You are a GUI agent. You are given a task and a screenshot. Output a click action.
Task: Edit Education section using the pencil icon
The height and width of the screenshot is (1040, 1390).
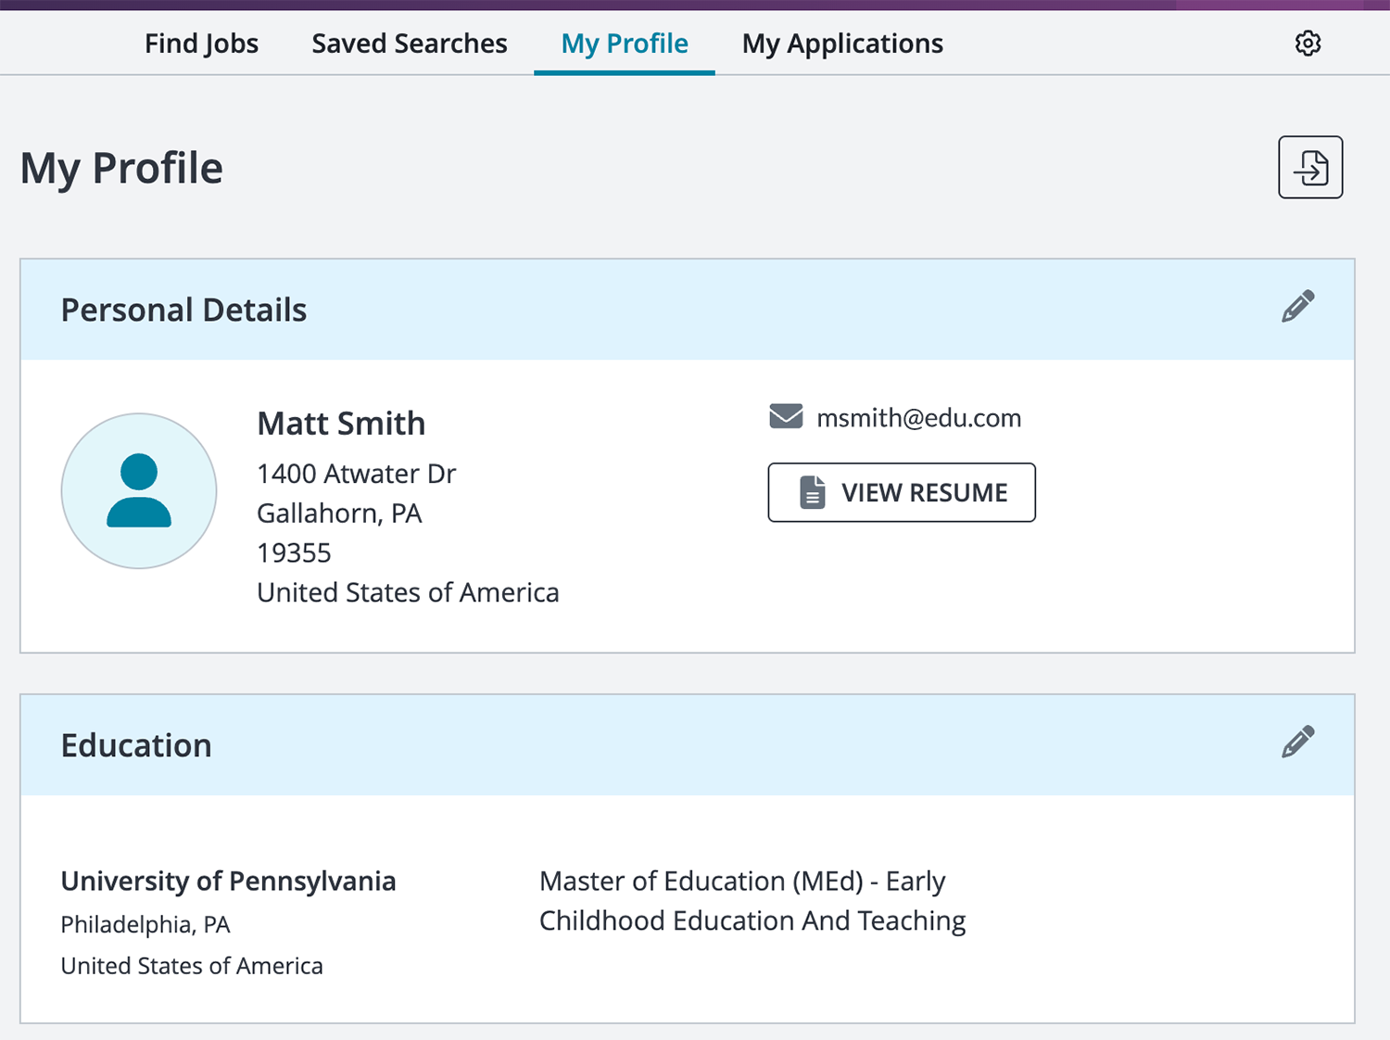coord(1297,742)
